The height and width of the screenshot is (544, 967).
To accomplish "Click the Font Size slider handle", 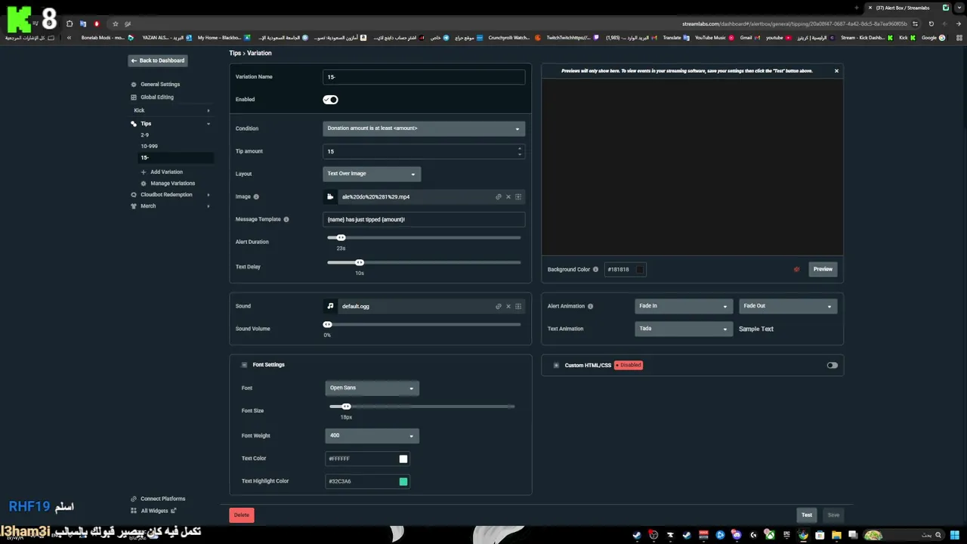I will [346, 407].
